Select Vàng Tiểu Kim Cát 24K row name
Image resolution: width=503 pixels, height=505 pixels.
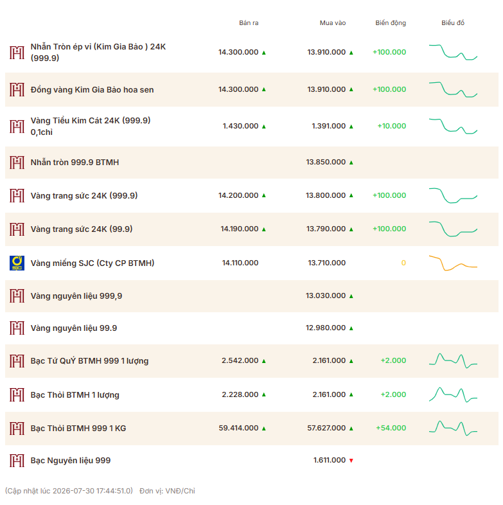pyautogui.click(x=91, y=126)
